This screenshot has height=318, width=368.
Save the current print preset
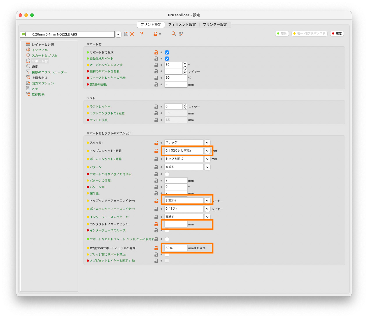[x=126, y=34]
